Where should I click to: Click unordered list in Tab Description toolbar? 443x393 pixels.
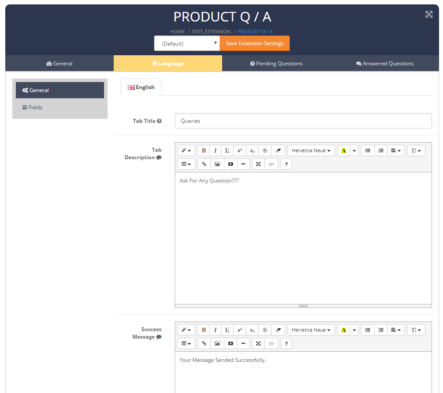click(x=367, y=150)
